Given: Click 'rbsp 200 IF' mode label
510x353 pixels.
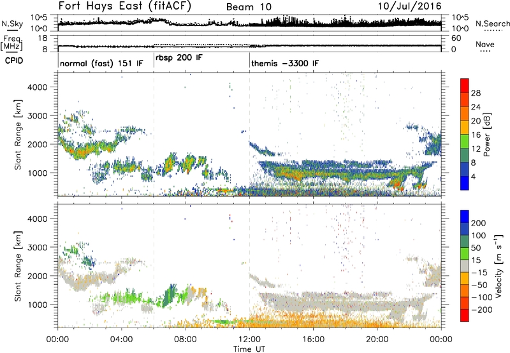Looking at the screenshot, I should click(x=179, y=58).
